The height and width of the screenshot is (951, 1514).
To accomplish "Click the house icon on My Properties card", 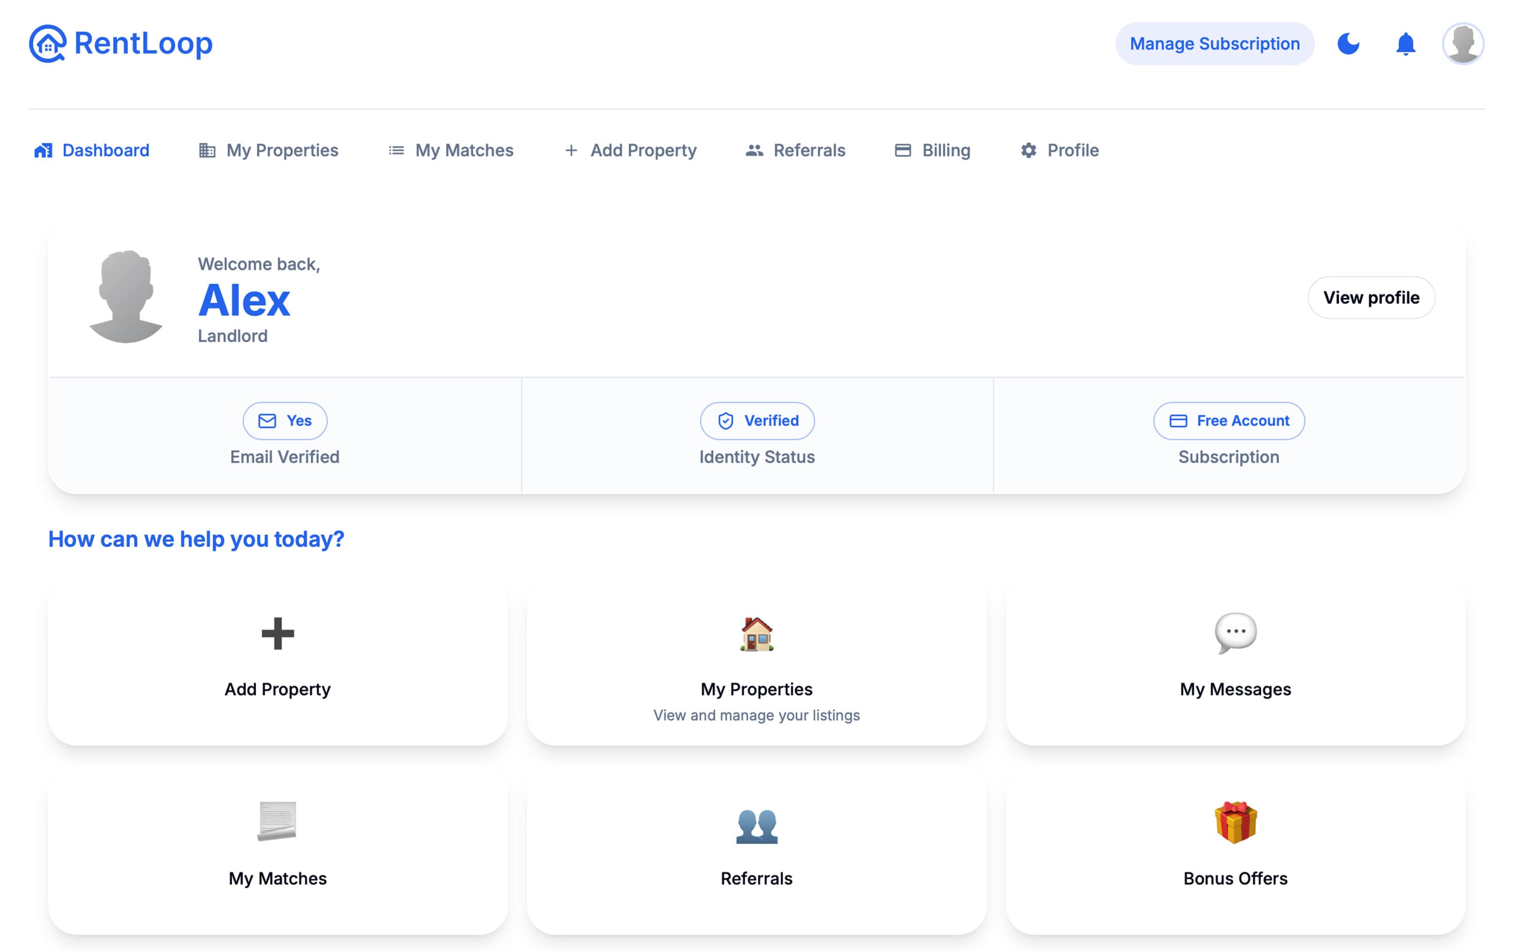I will pyautogui.click(x=756, y=635).
